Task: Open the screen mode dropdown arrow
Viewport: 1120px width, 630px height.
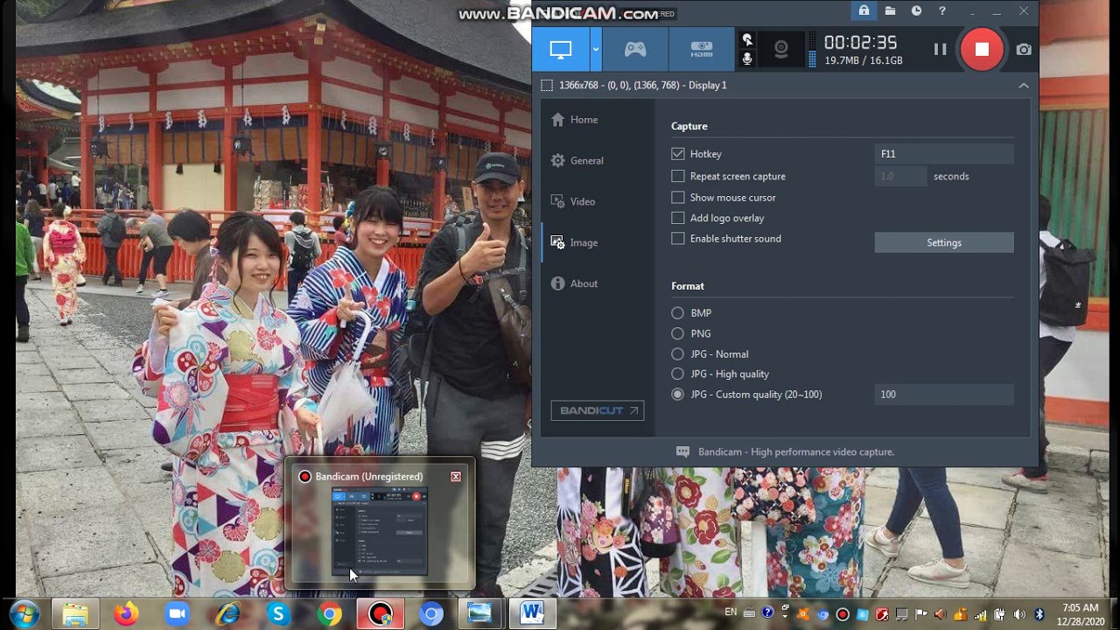Action: point(596,50)
